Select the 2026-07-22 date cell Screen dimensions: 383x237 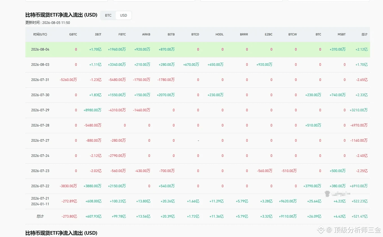(x=40, y=186)
